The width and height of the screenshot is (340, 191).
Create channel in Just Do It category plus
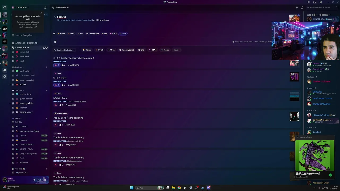click(x=46, y=169)
